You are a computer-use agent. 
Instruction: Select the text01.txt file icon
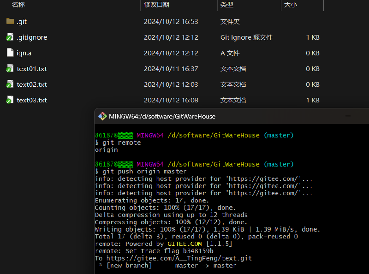point(10,68)
